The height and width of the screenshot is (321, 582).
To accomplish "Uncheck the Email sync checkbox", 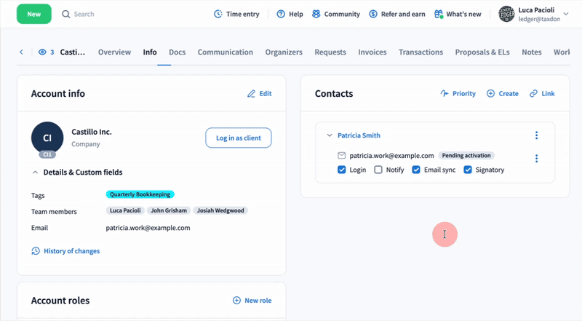I will [x=416, y=170].
